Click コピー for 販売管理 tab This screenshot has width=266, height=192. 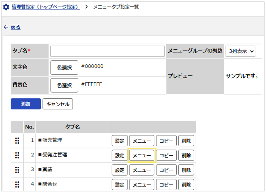(166, 141)
